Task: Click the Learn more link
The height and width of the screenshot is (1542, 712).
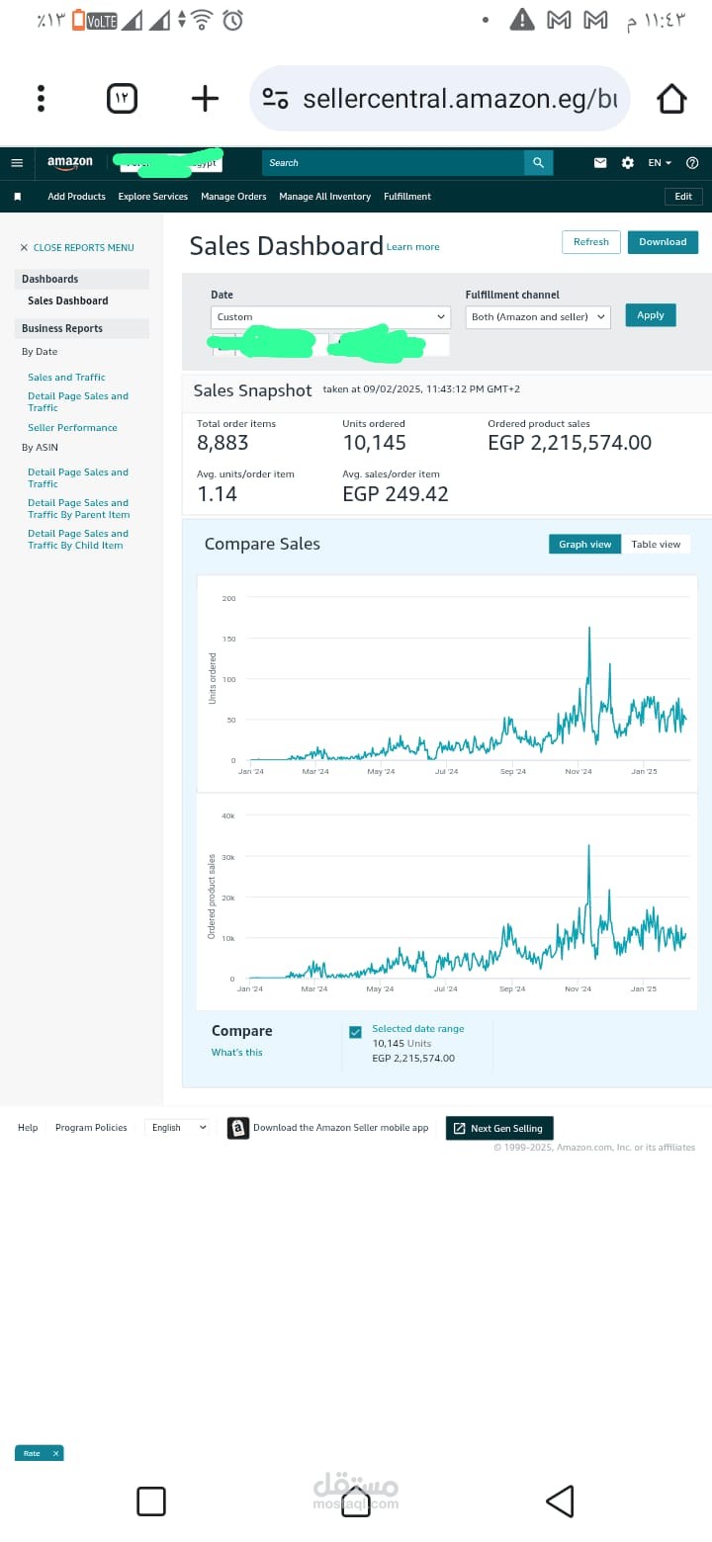Action: click(413, 247)
